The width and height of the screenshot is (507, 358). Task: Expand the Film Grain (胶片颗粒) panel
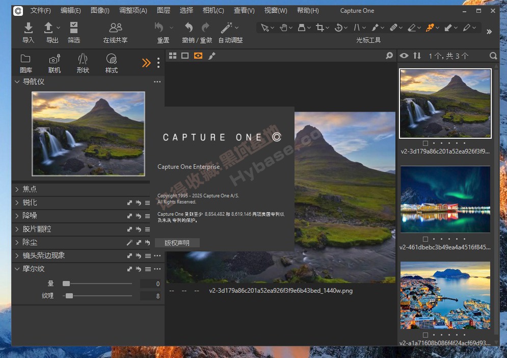coord(17,229)
